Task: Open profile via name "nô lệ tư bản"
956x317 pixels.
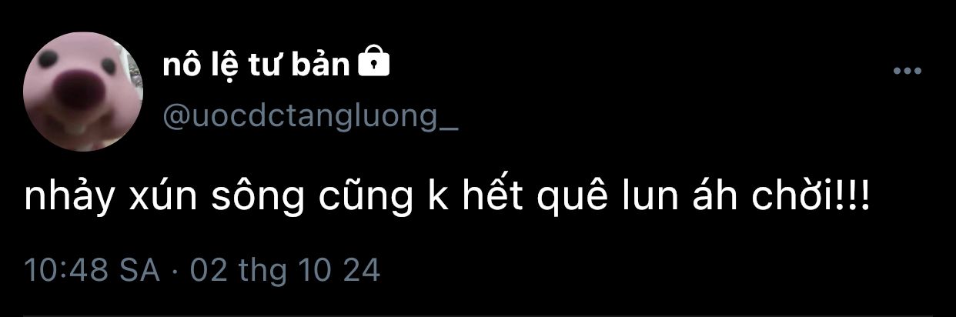Action: (x=256, y=67)
